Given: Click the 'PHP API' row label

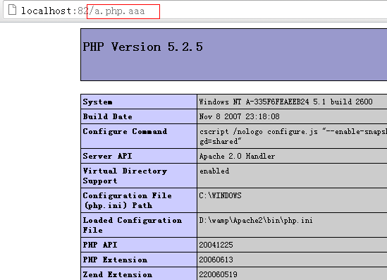Looking at the screenshot, I should 100,245.
